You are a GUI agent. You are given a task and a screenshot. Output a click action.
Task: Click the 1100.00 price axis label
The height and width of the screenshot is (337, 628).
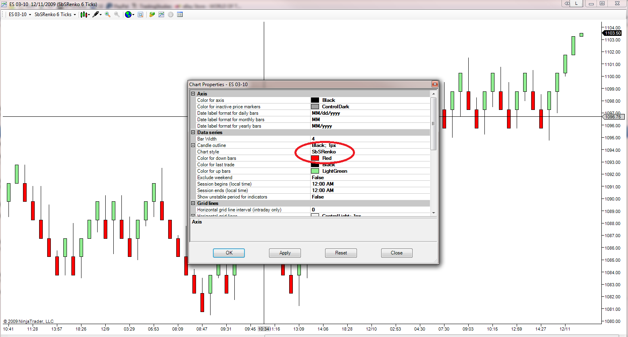click(612, 76)
